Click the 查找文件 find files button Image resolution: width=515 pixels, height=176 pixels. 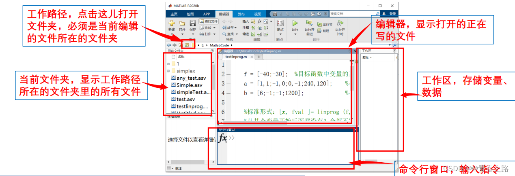tap(209, 21)
